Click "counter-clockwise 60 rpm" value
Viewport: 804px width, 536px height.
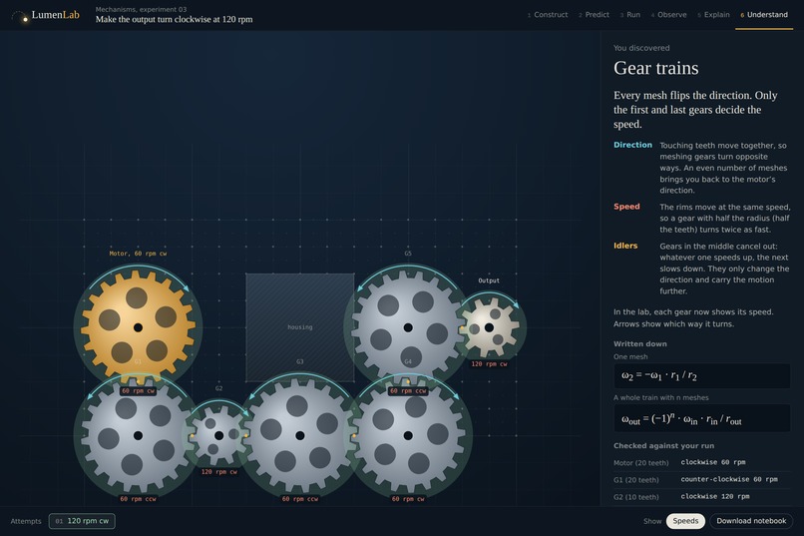[x=728, y=479]
